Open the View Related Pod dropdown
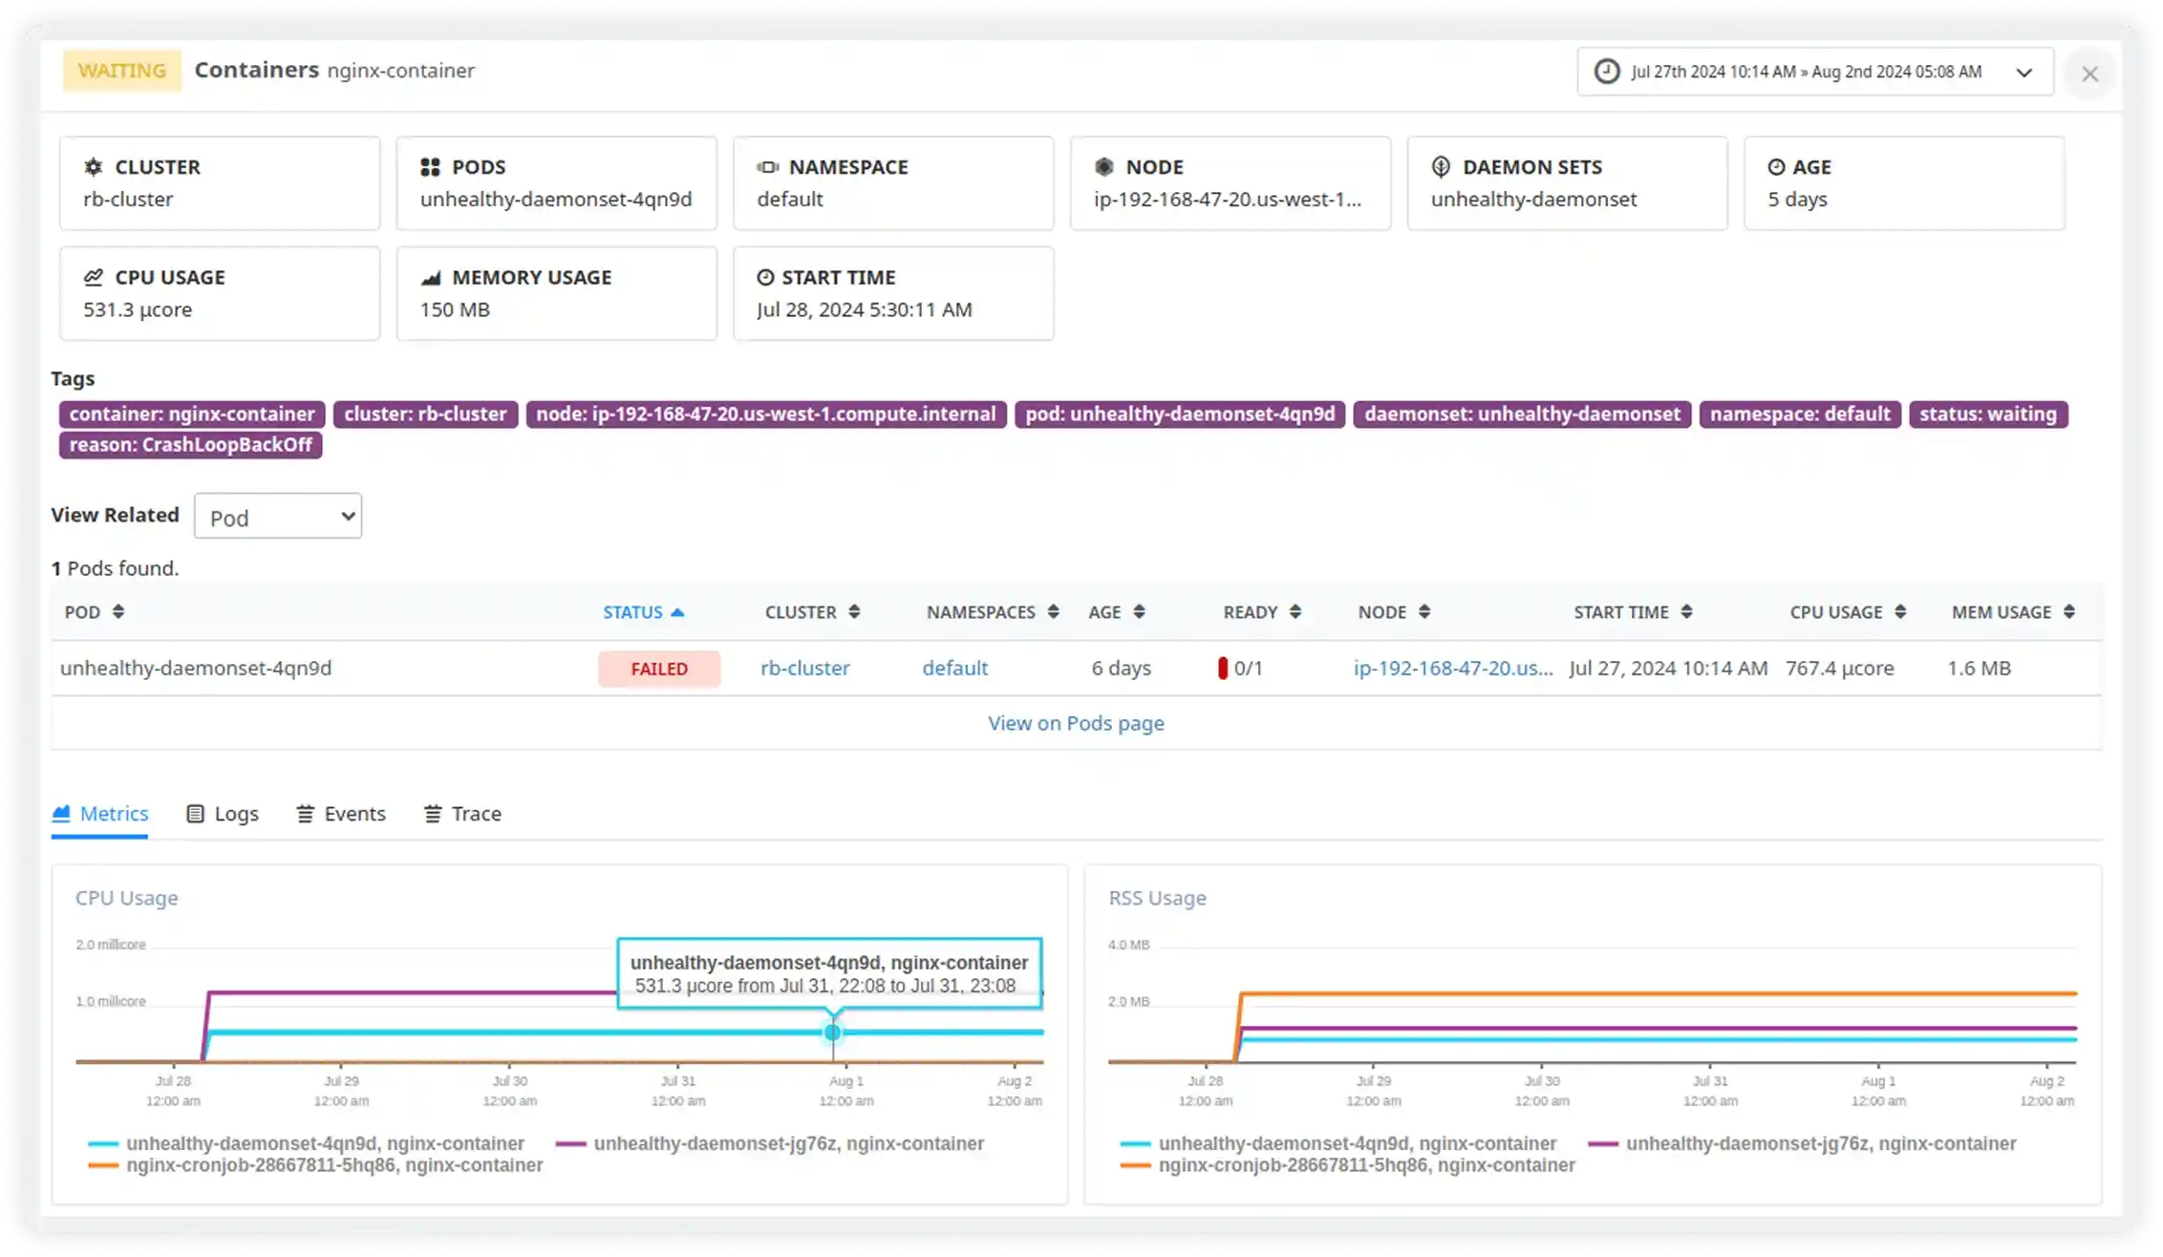This screenshot has height=1257, width=2163. pos(277,516)
